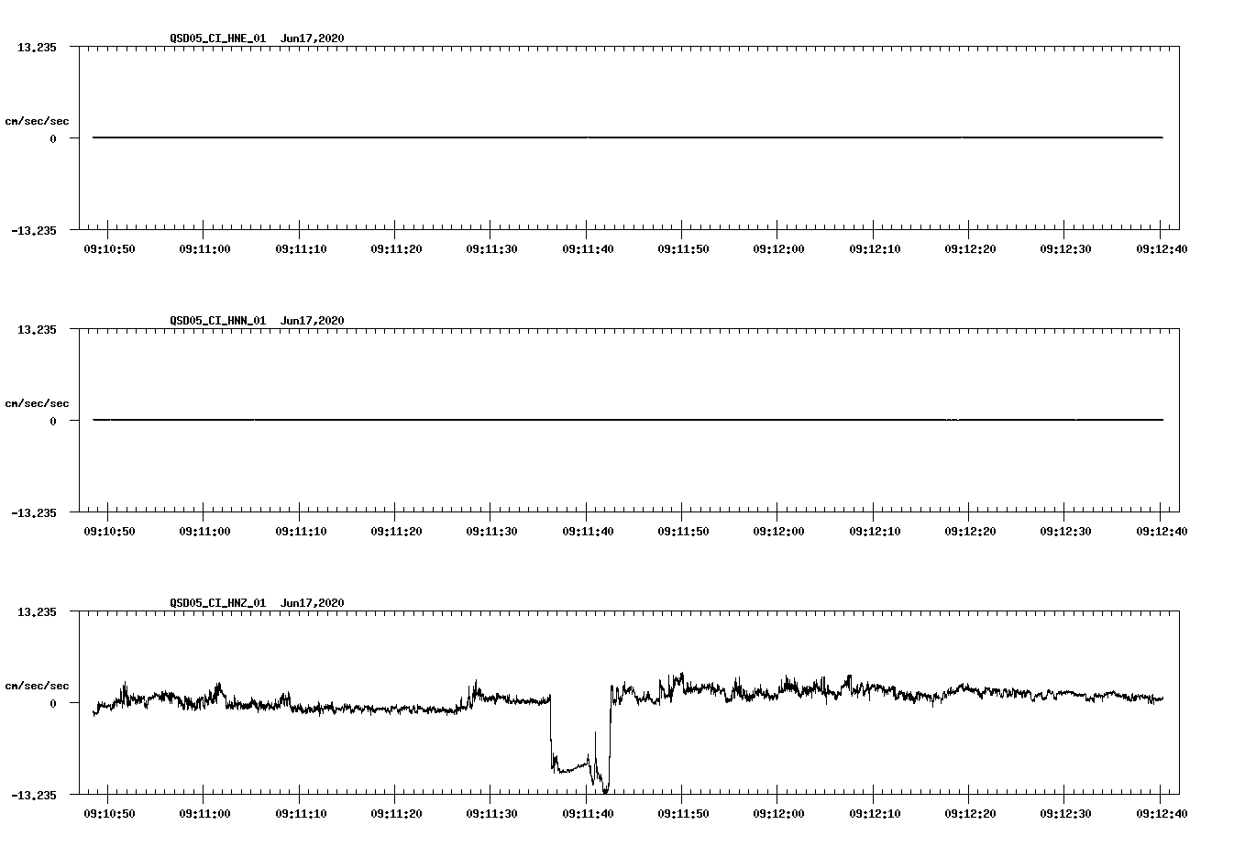Click the 09:12:30 time label on HNN chart
The width and height of the screenshot is (1245, 847).
coord(1065,531)
